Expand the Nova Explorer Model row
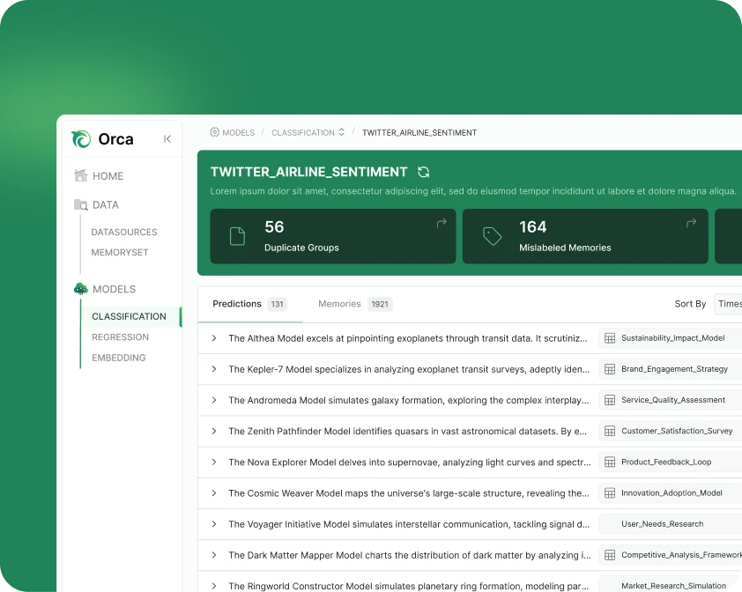Image resolution: width=742 pixels, height=592 pixels. (x=214, y=462)
